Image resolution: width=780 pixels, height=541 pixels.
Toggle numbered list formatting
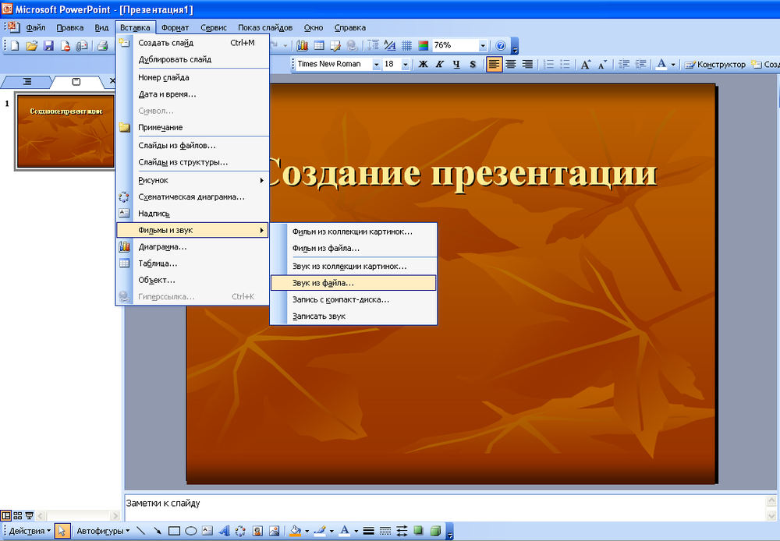click(x=548, y=64)
